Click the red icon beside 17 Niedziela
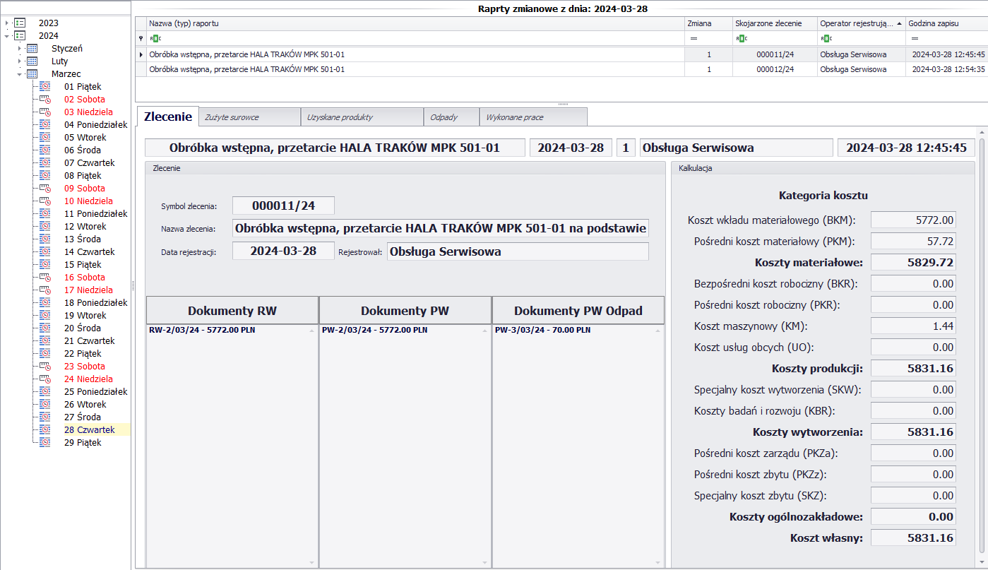This screenshot has height=570, width=988. [x=45, y=290]
